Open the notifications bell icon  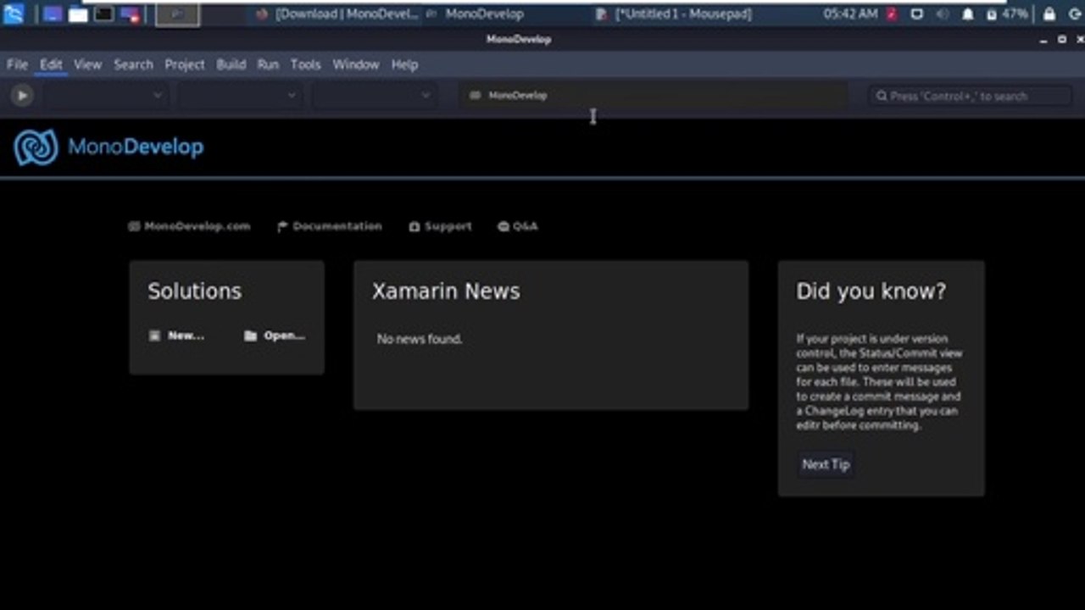coord(968,14)
